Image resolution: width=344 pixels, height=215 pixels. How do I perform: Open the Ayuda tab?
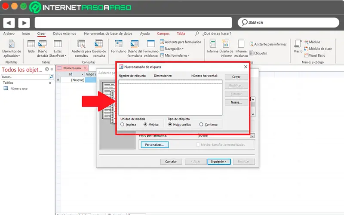[145, 34]
